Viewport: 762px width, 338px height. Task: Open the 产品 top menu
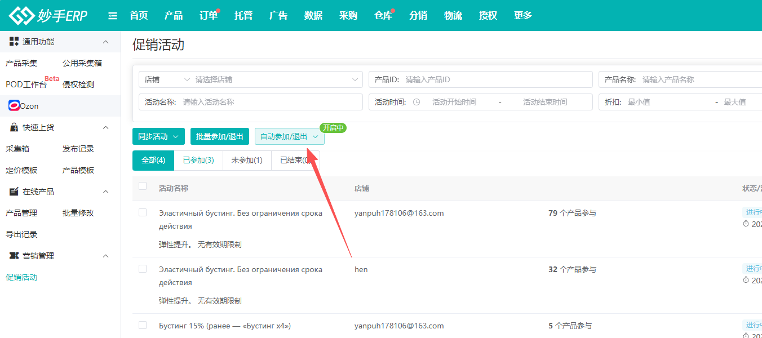174,16
